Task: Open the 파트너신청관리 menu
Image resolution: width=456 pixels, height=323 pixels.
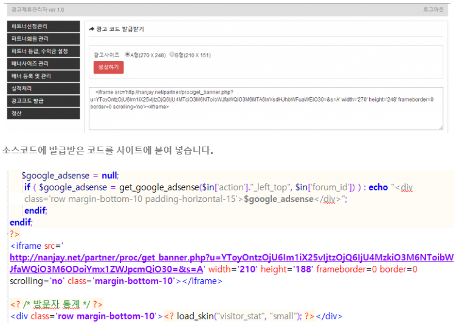Action: [44, 27]
